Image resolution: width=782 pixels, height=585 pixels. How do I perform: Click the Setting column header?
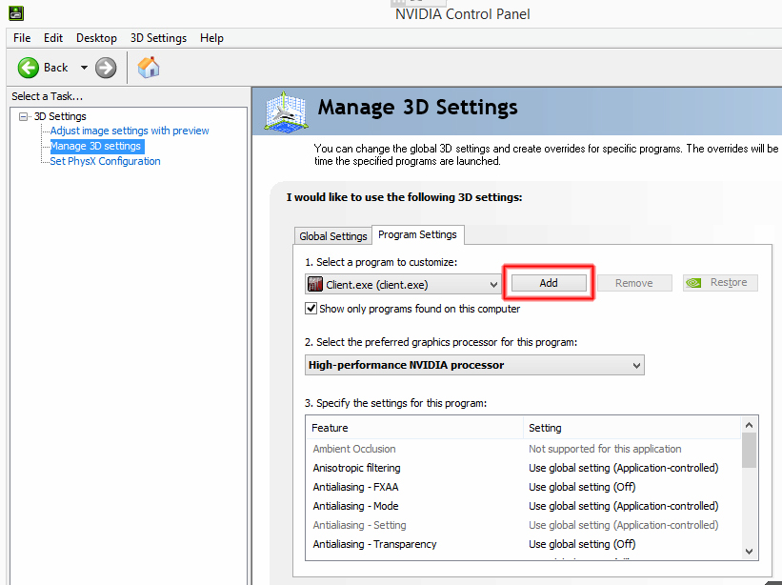click(x=632, y=428)
